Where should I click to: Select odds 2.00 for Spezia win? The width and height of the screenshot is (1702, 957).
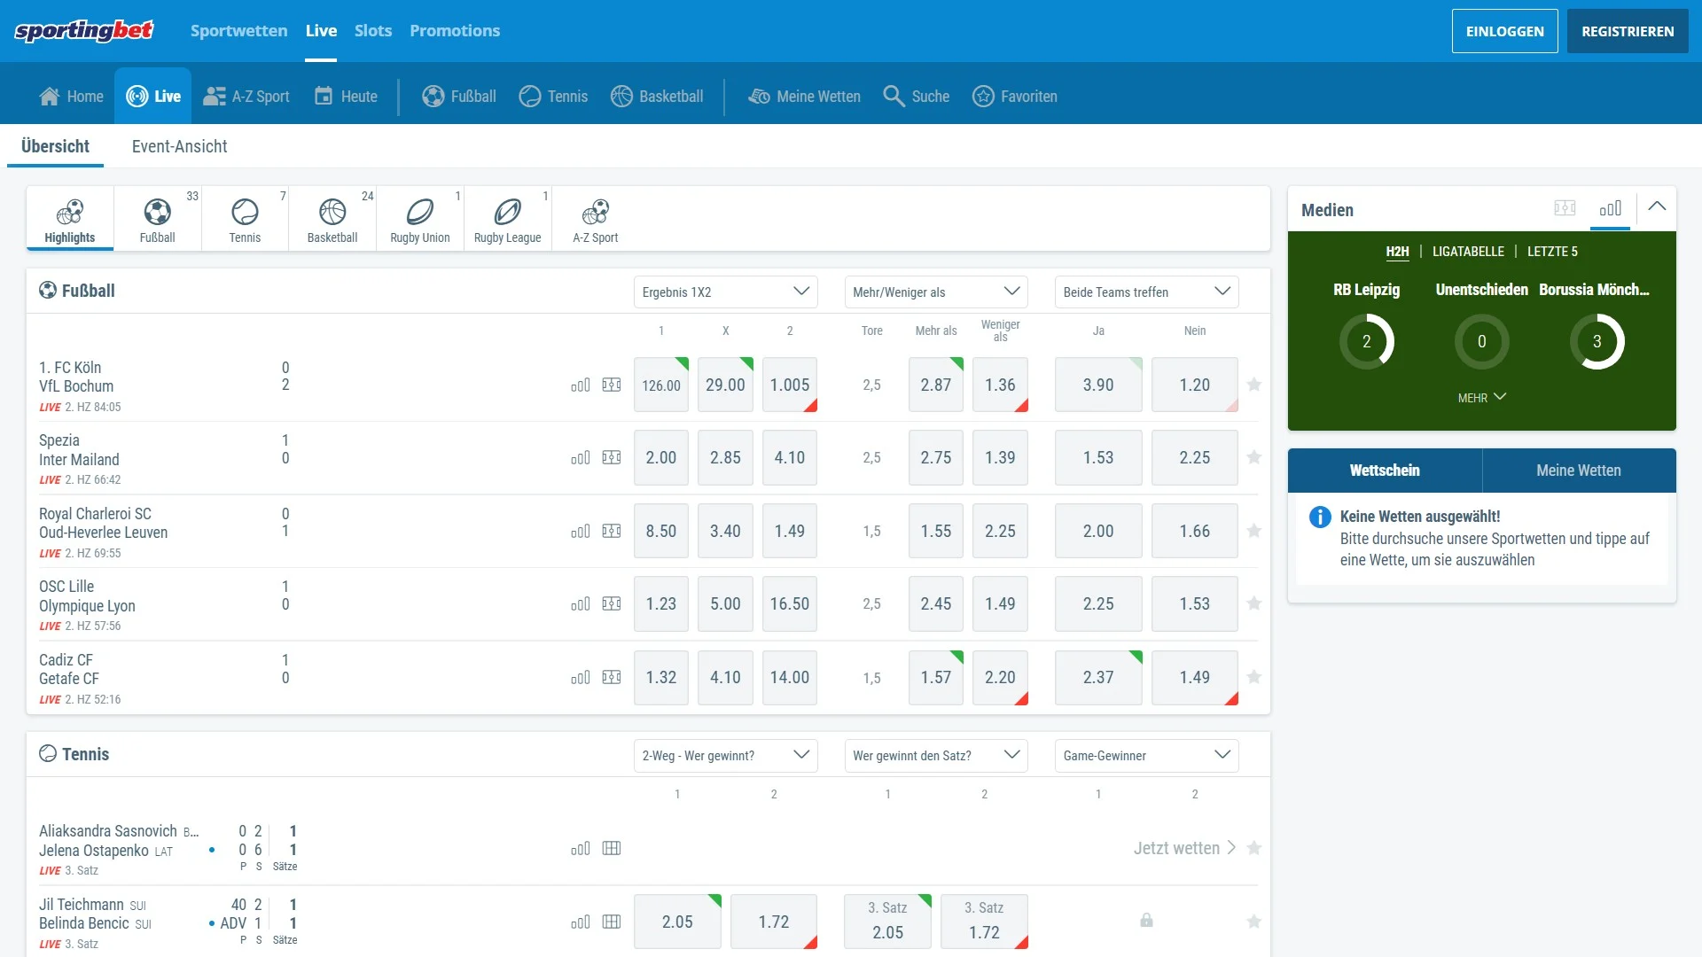660,458
